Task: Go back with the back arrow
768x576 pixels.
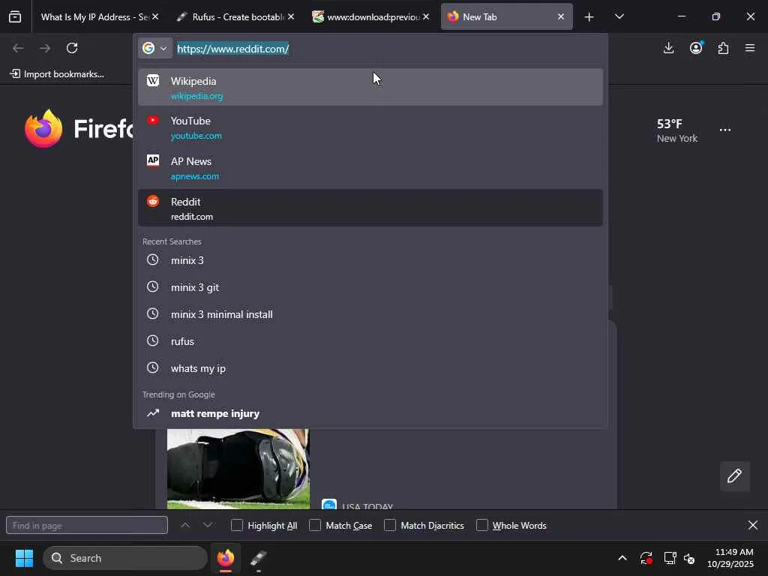Action: tap(18, 48)
